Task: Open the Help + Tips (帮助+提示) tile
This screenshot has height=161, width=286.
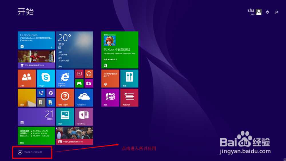Action: [65, 98]
